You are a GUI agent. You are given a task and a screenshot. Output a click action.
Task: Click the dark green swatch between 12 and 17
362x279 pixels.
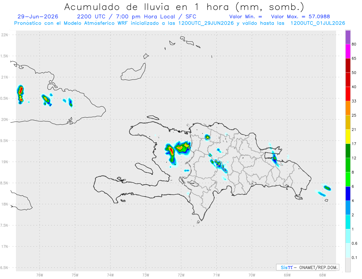348,151
